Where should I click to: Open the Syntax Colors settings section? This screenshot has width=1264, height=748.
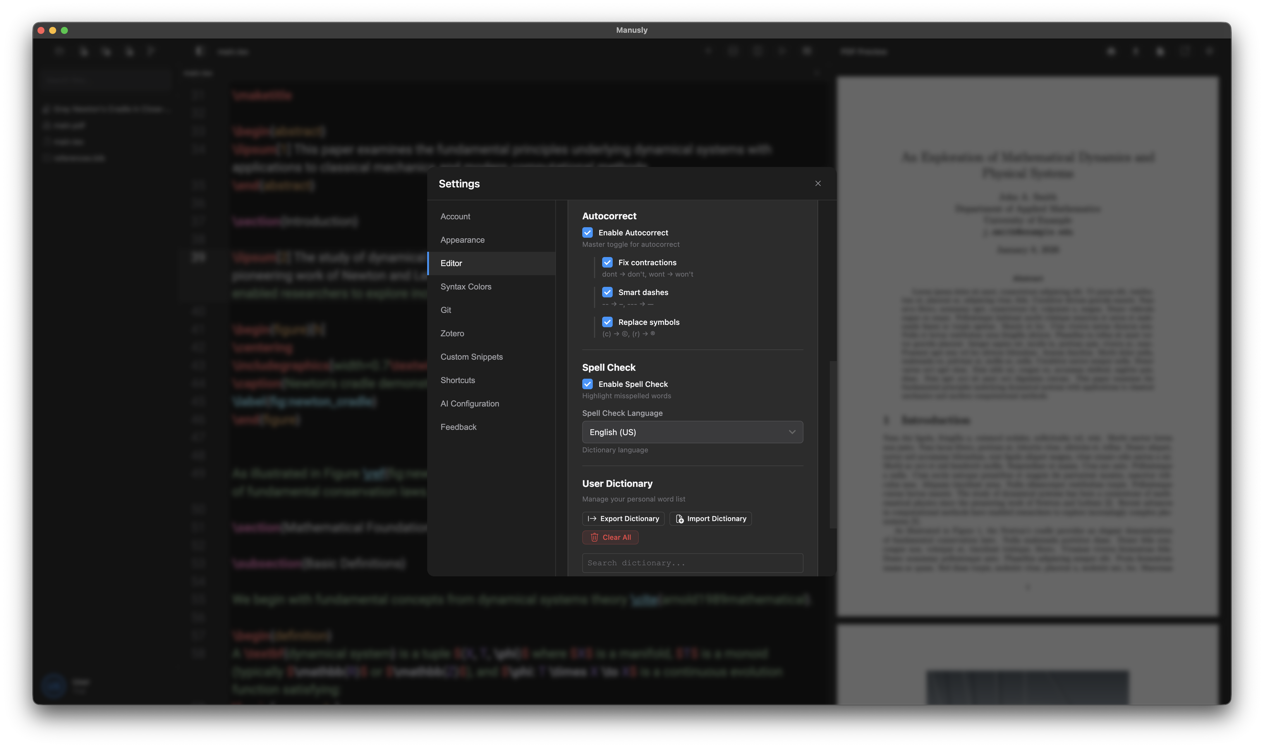[466, 286]
